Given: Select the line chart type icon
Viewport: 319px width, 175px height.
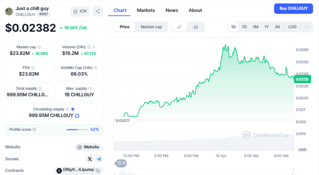Looking at the screenshot, I should [179, 27].
